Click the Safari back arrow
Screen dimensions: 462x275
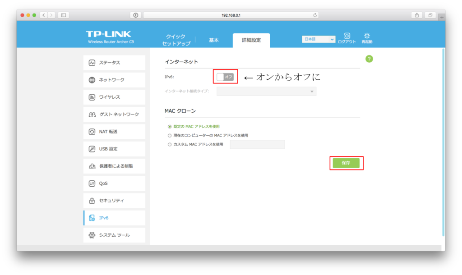tap(44, 15)
